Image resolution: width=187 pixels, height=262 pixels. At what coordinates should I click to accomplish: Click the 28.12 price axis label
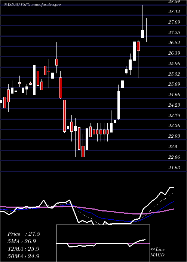174,12
